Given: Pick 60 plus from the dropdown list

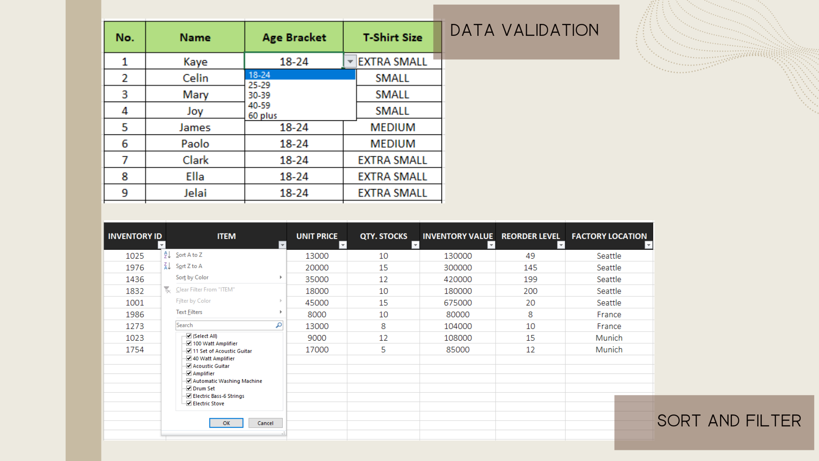Looking at the screenshot, I should [x=300, y=115].
